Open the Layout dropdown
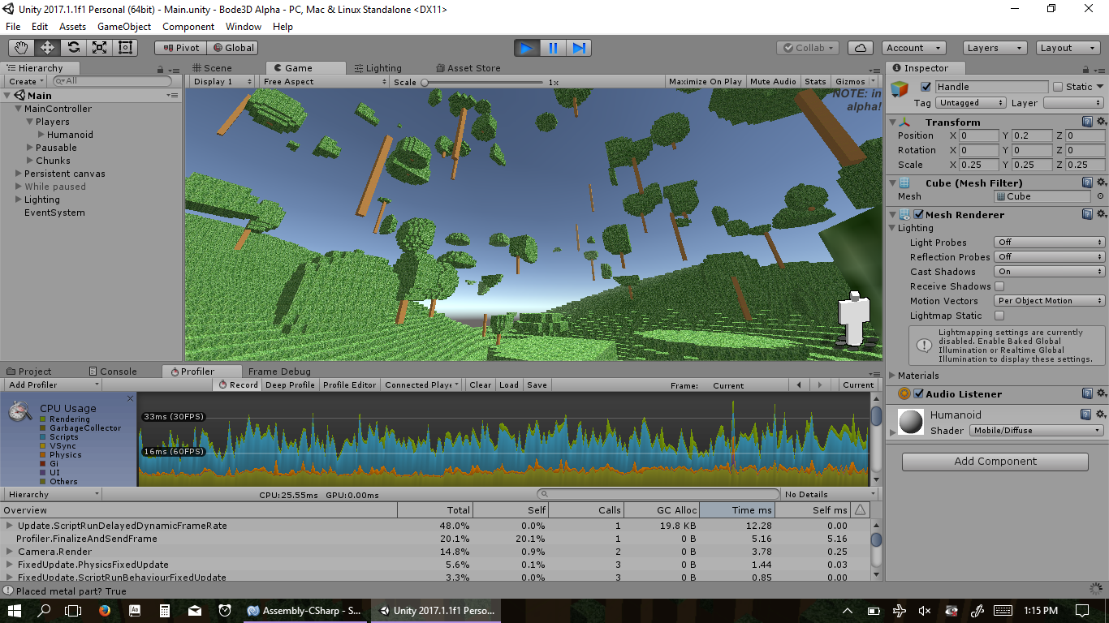 [1068, 48]
